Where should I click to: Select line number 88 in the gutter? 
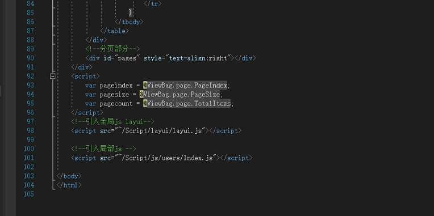point(31,40)
